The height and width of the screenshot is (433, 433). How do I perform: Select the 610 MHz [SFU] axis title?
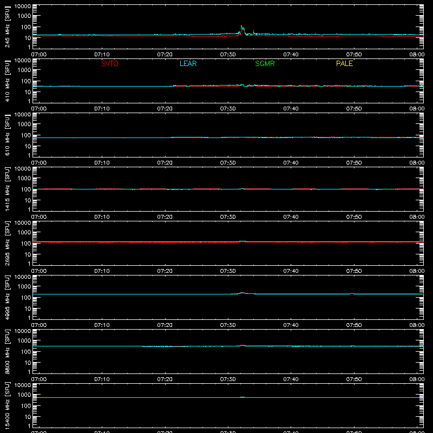[7, 135]
